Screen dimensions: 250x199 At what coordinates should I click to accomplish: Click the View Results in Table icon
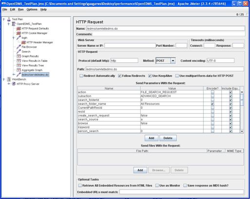click(19, 61)
